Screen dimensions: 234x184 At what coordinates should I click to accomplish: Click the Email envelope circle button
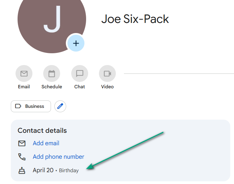[x=24, y=73]
